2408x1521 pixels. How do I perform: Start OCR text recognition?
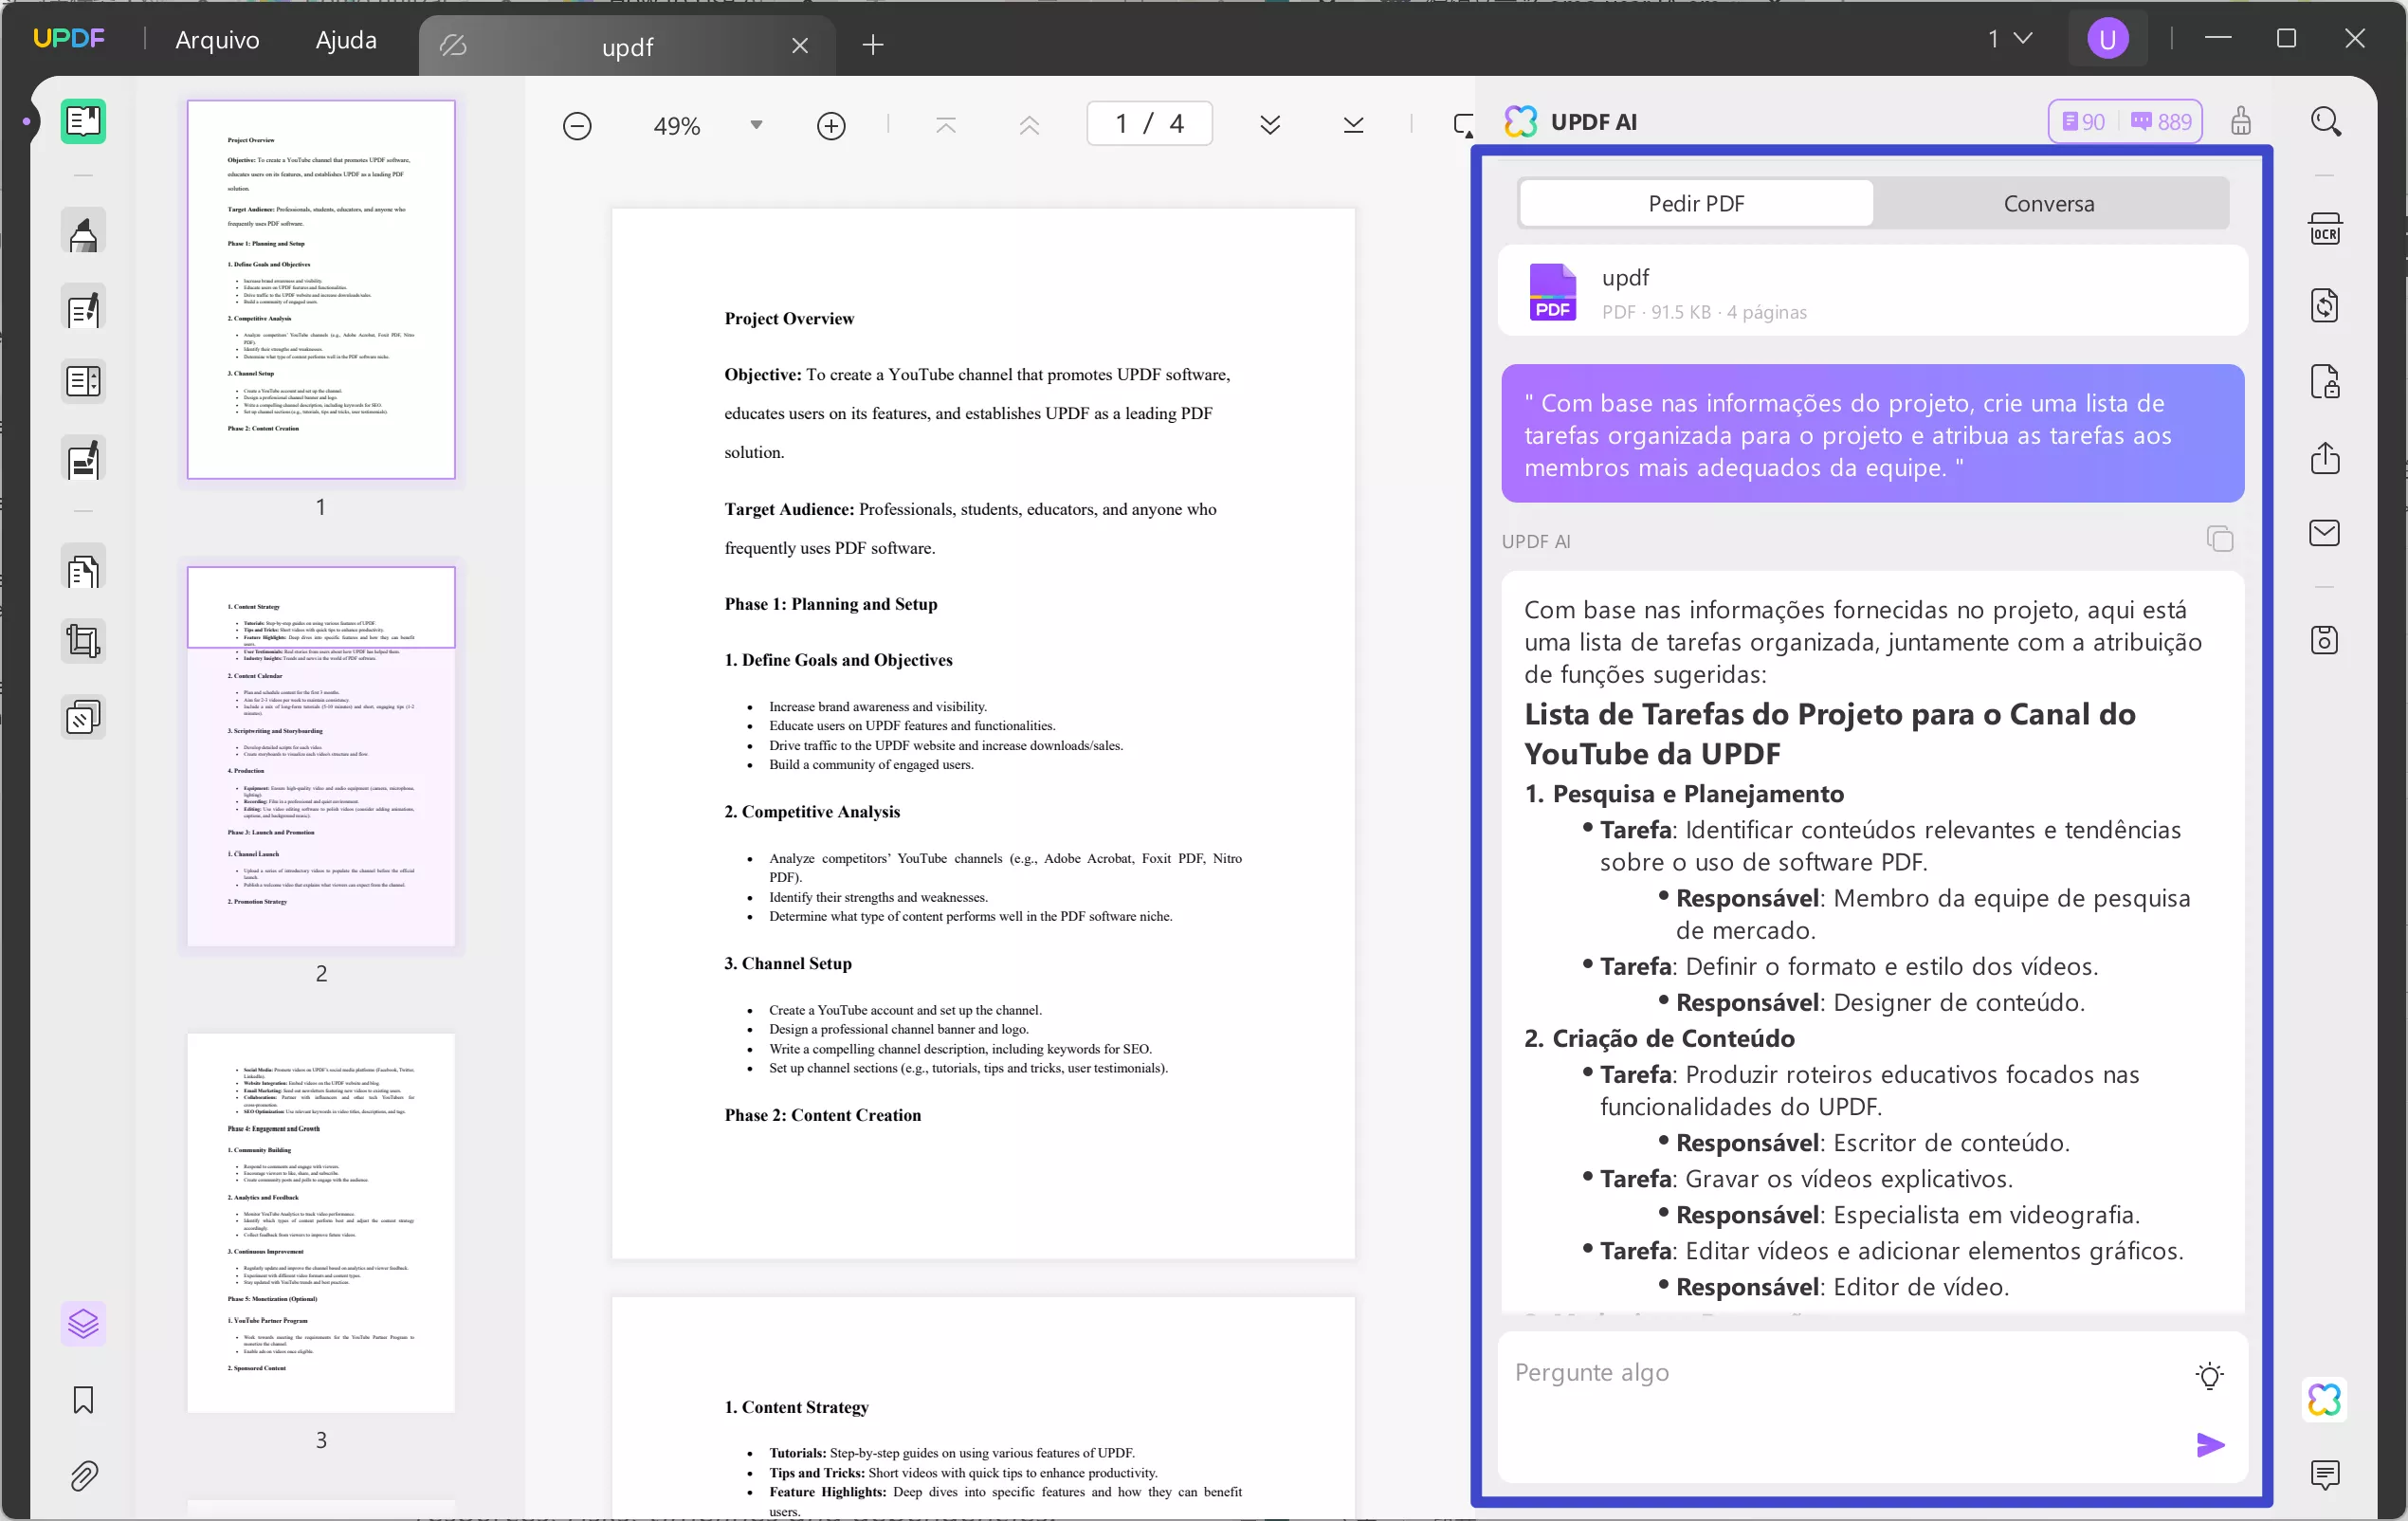click(2326, 228)
